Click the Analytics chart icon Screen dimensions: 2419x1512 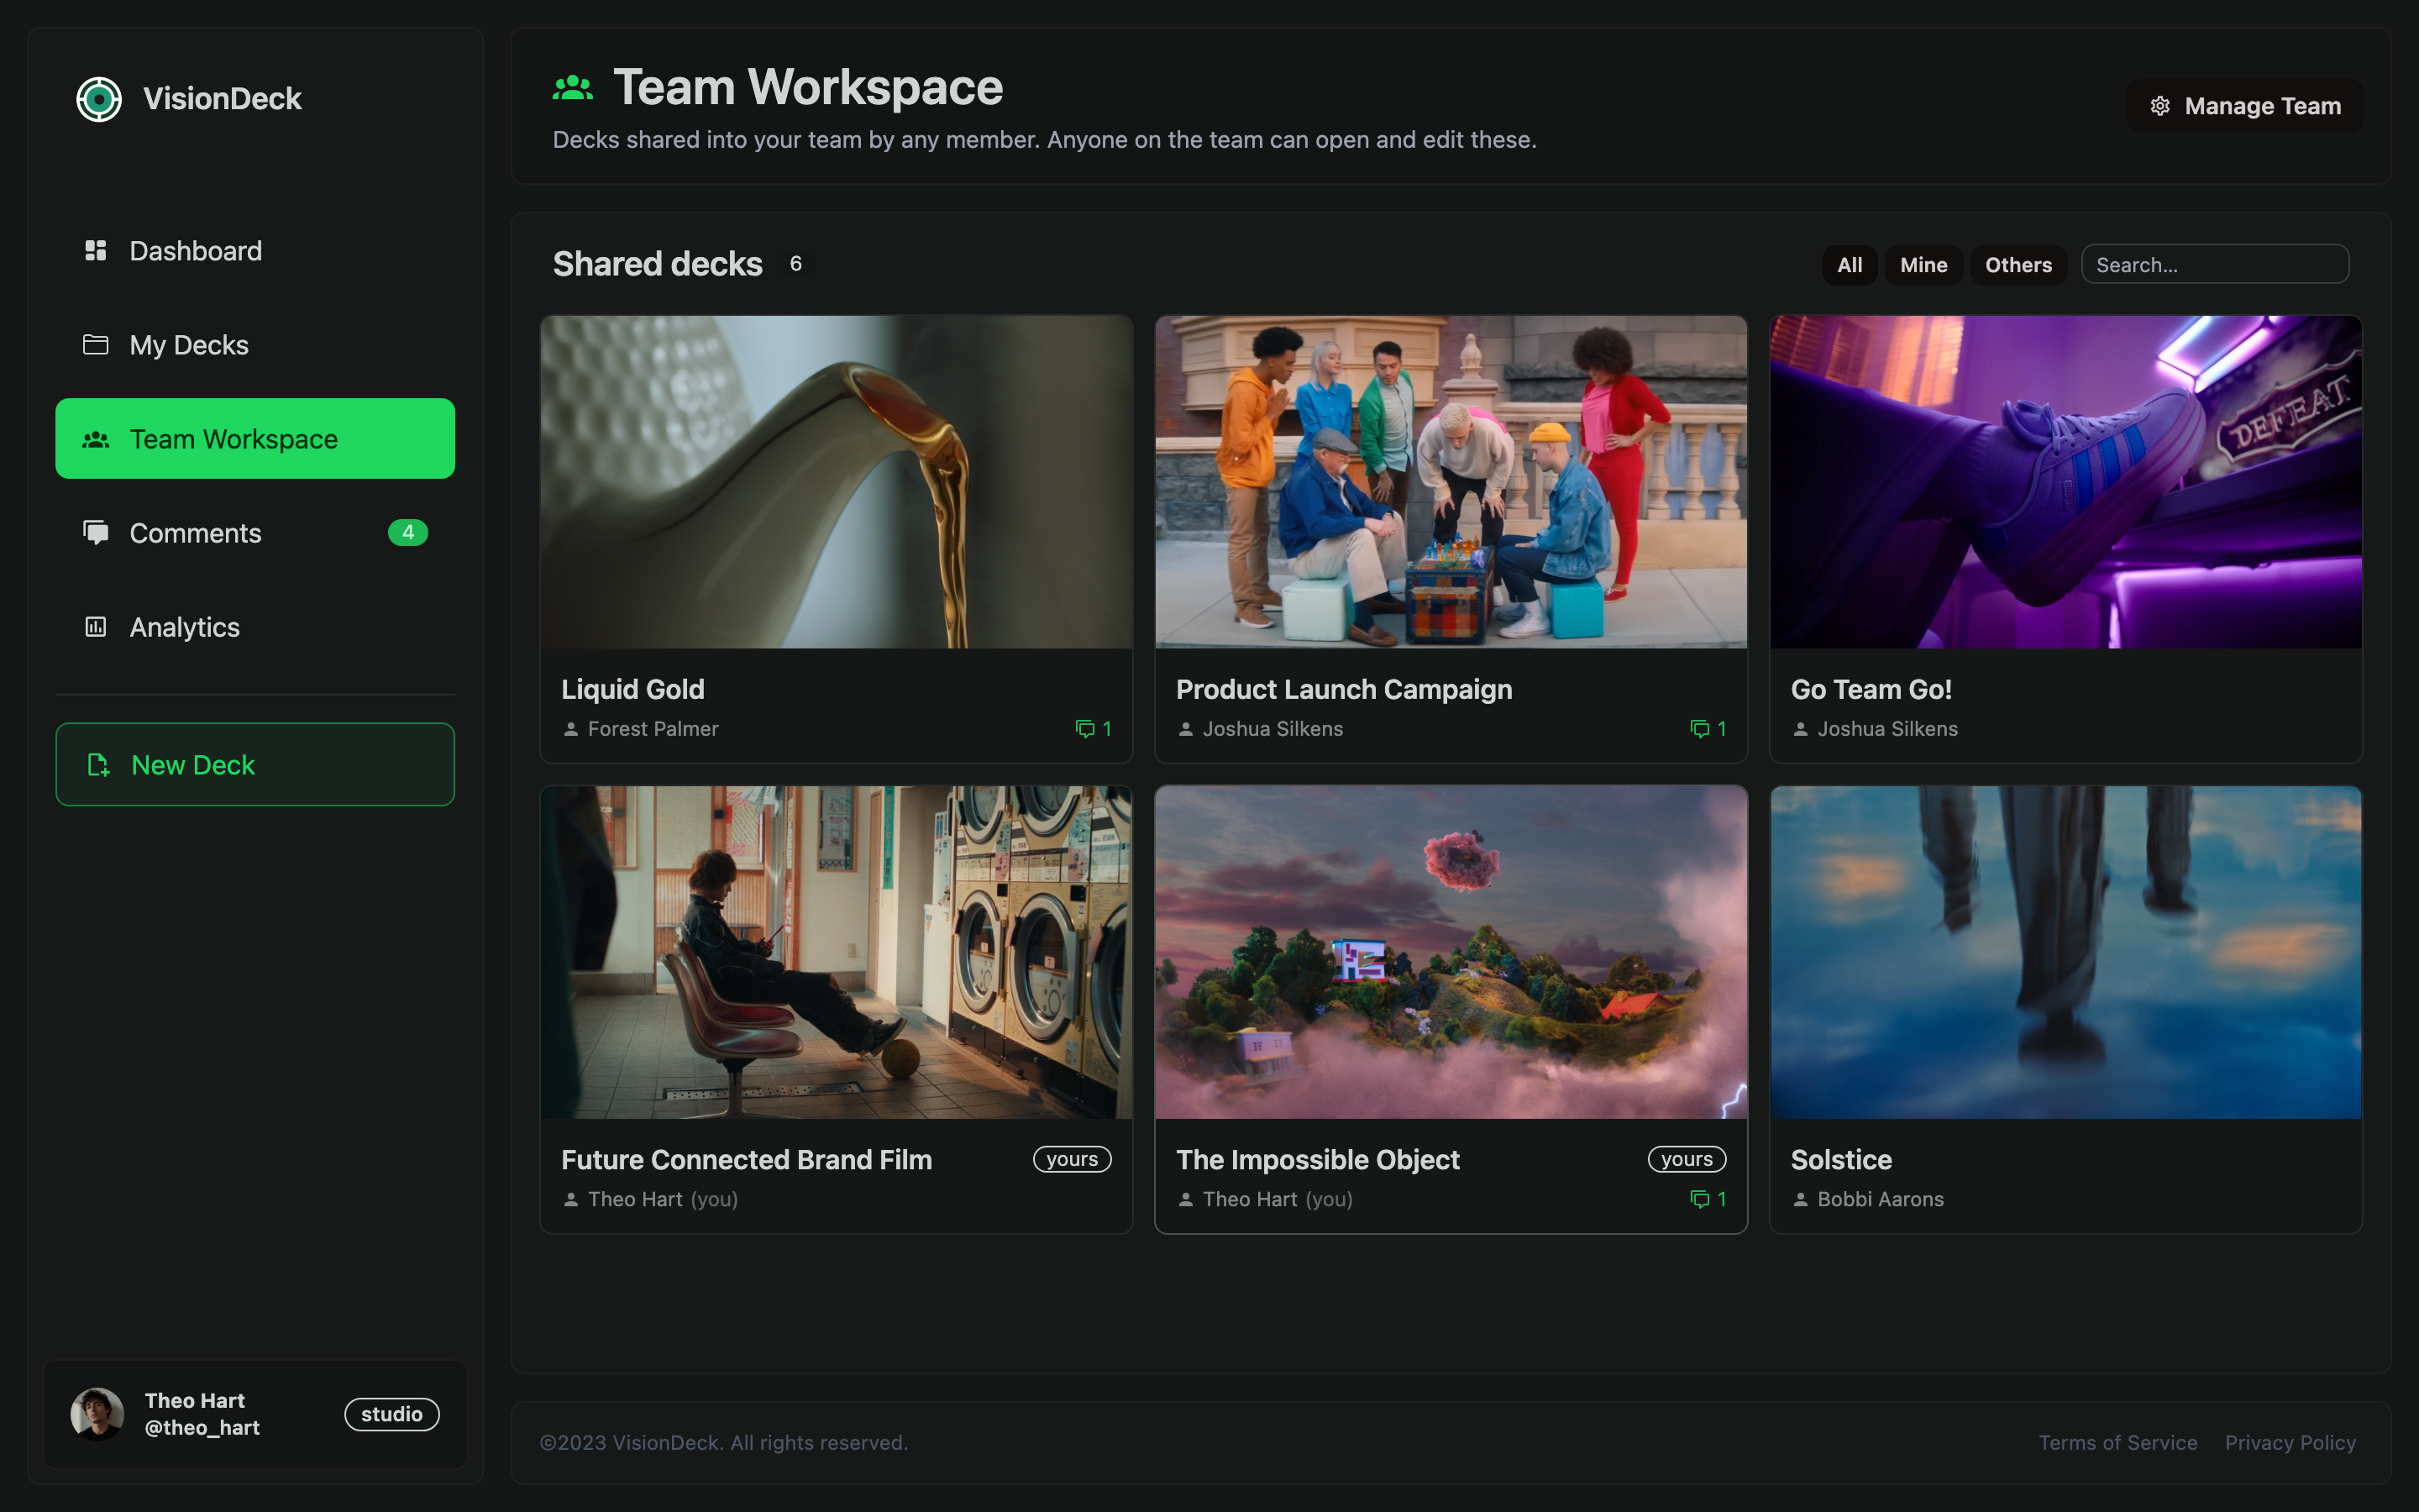coord(96,627)
